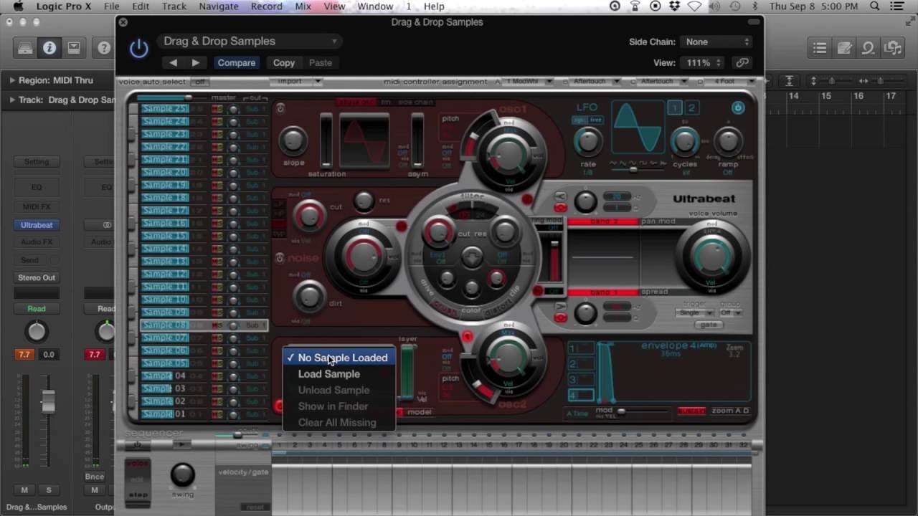918x516 pixels.
Task: Open the media Browsers icon
Action: coord(893,48)
